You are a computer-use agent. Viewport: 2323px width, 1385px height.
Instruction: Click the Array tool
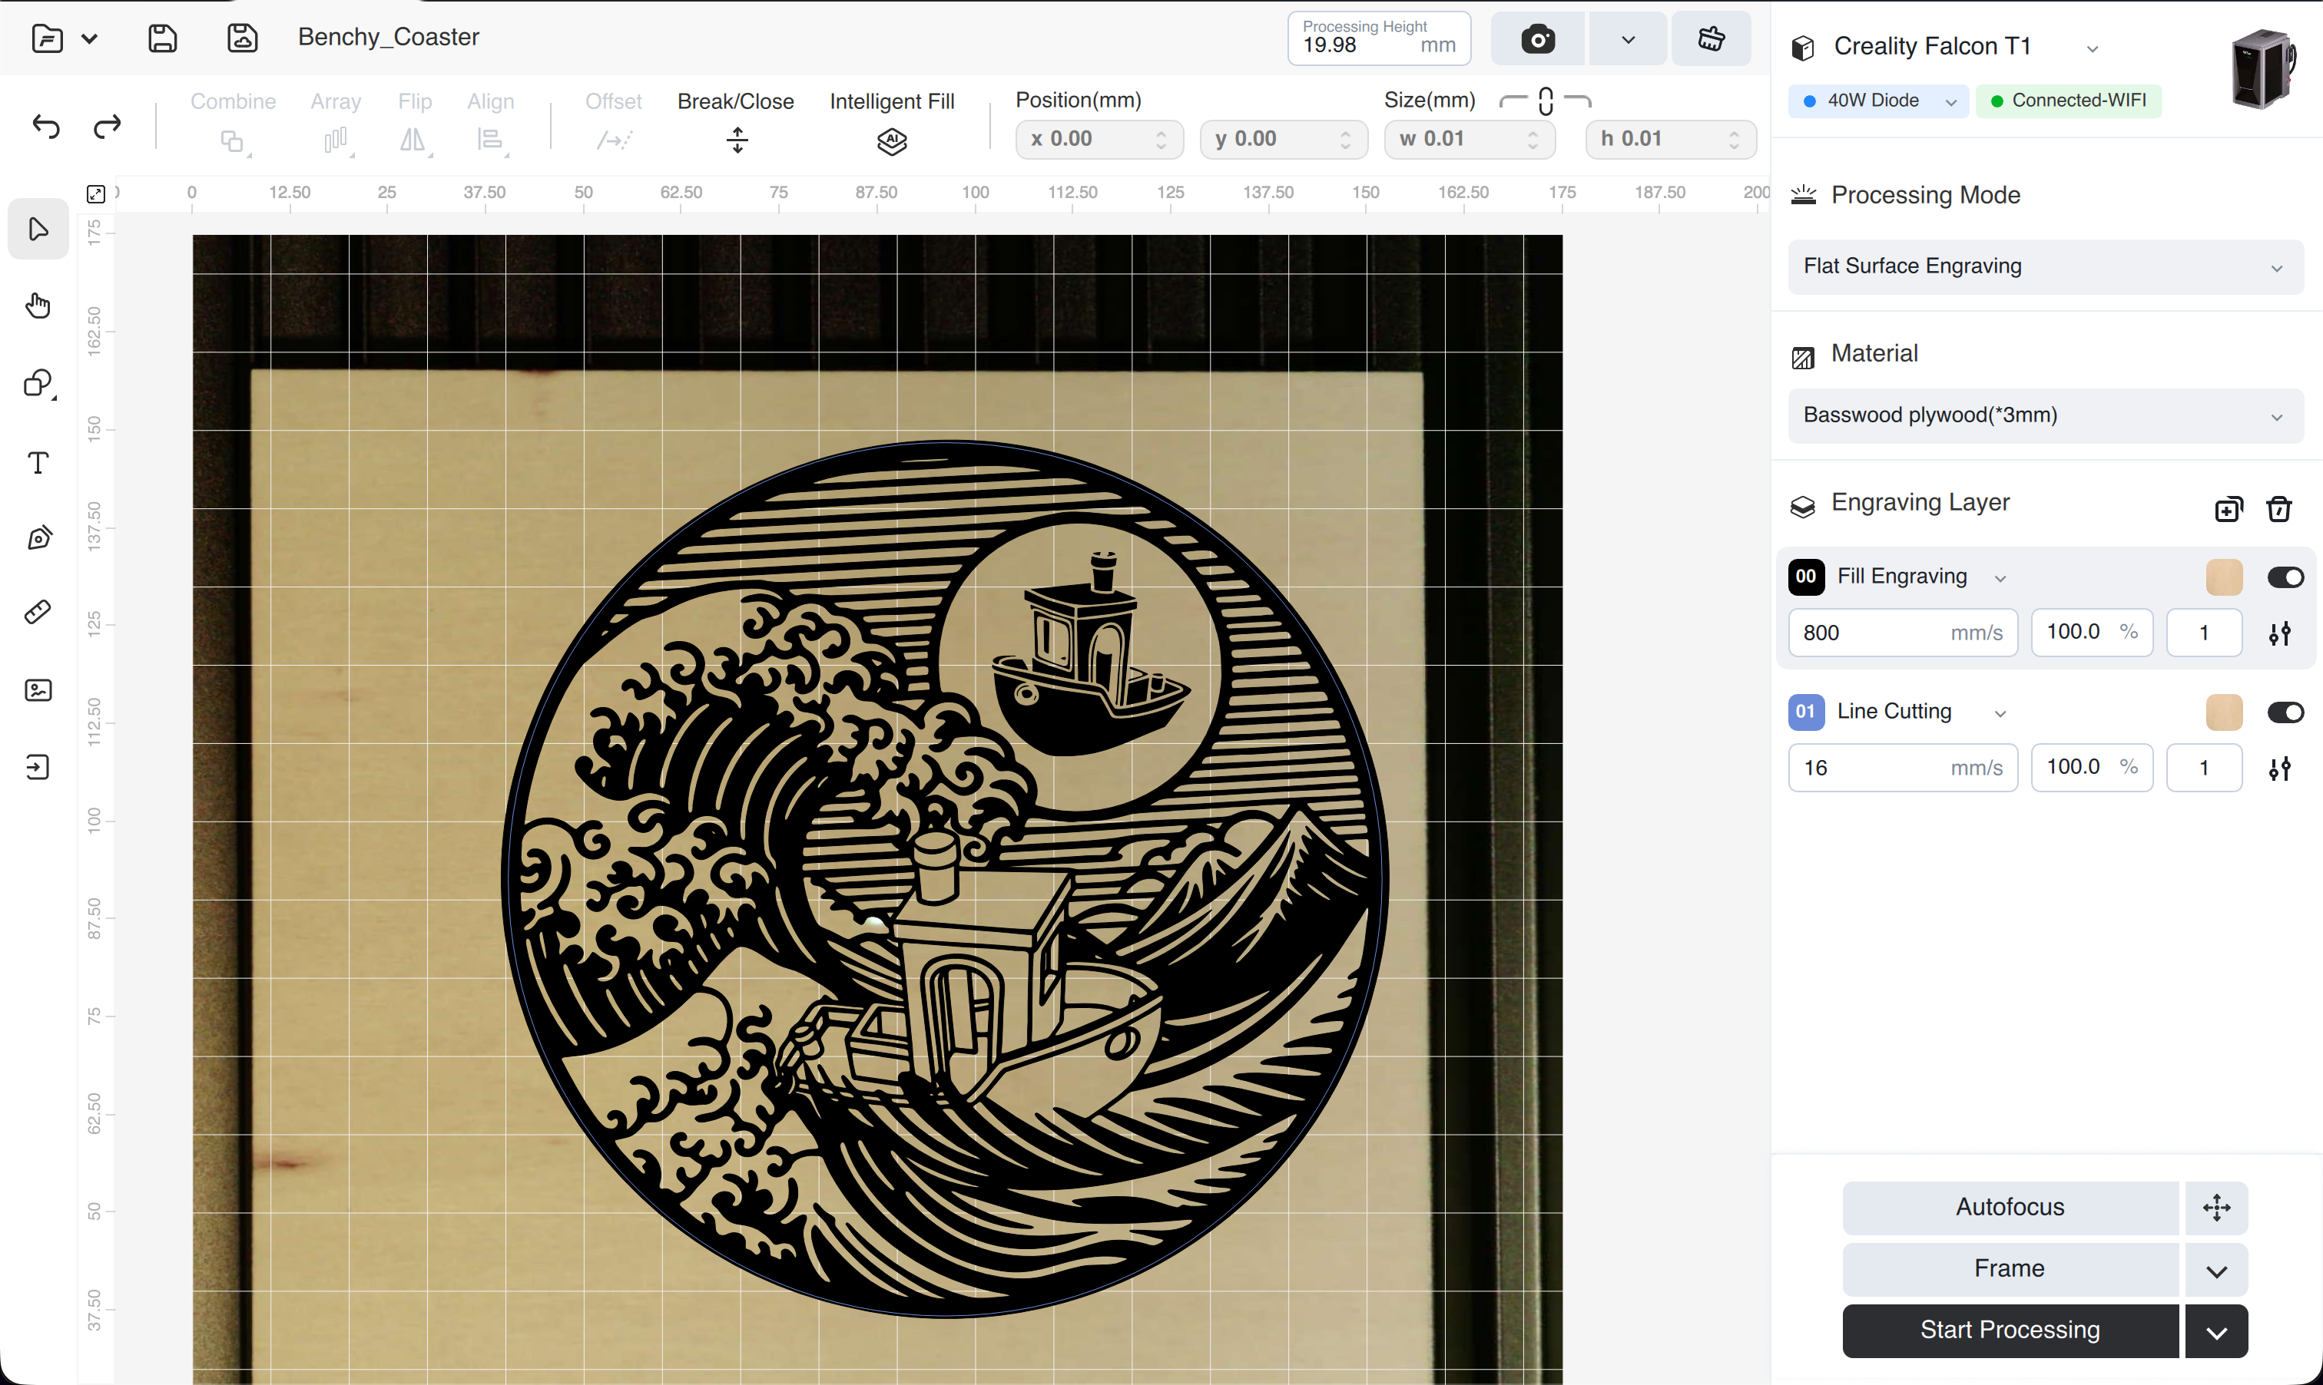pyautogui.click(x=336, y=121)
